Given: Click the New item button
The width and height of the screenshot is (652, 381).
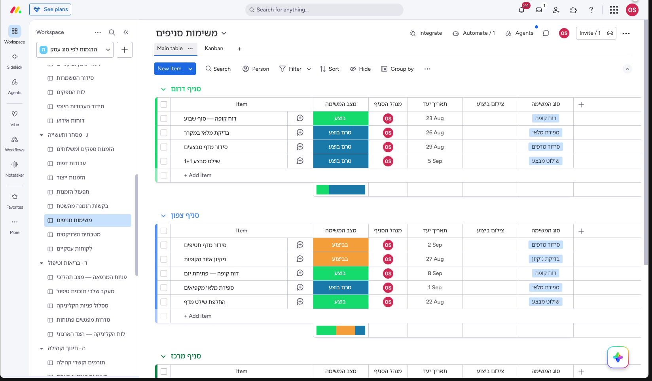Looking at the screenshot, I should click(169, 69).
